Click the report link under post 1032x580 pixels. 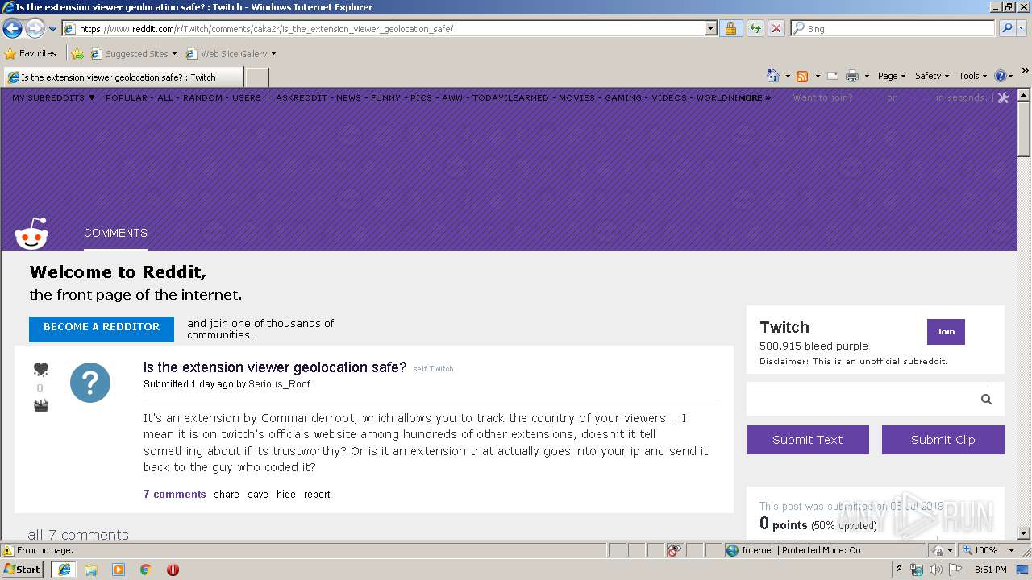pos(317,495)
